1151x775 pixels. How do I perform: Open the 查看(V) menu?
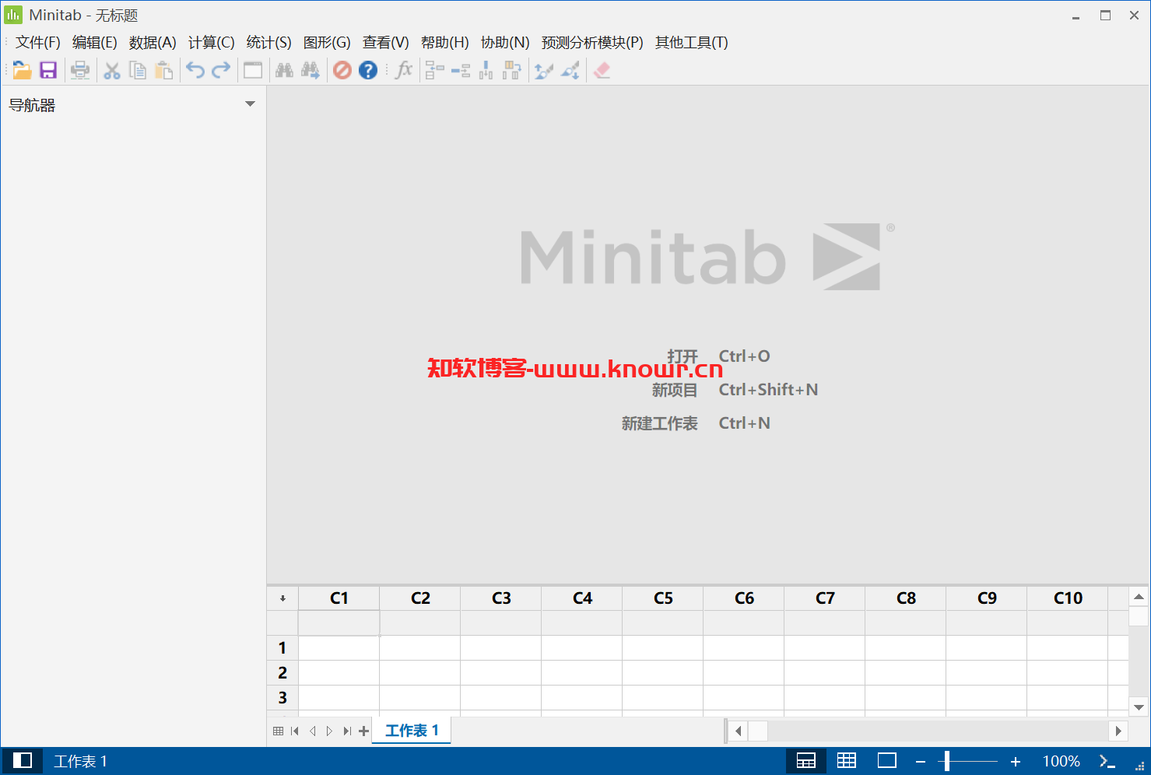tap(385, 42)
